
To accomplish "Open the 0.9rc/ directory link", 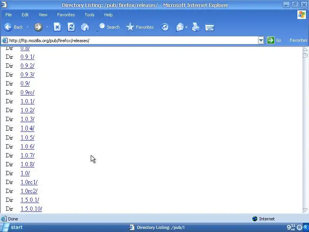I will (x=27, y=92).
